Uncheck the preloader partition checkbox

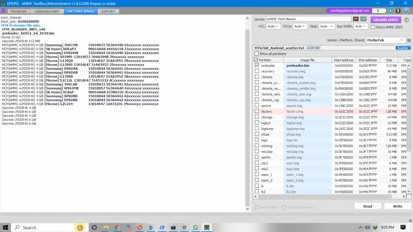coord(257,65)
